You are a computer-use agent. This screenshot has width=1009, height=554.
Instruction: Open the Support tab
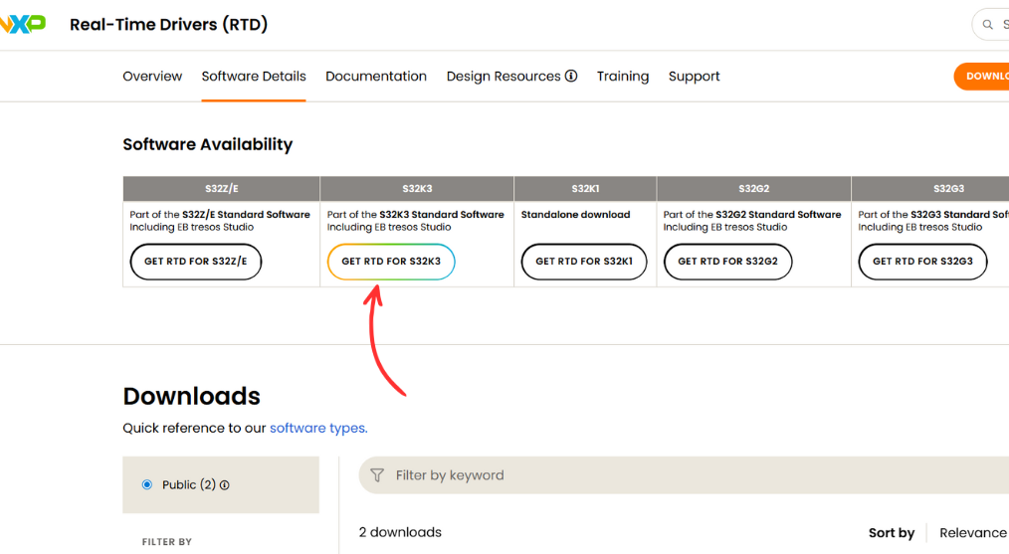pos(694,76)
